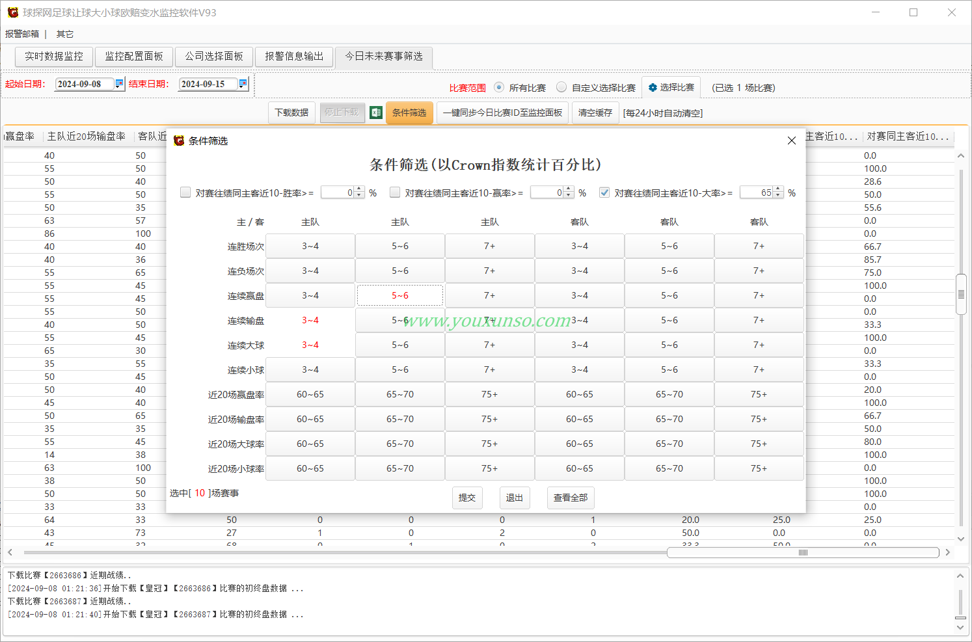Image resolution: width=972 pixels, height=642 pixels.
Task: Toggle 连续大球 主队 3~4 option
Action: tap(310, 345)
